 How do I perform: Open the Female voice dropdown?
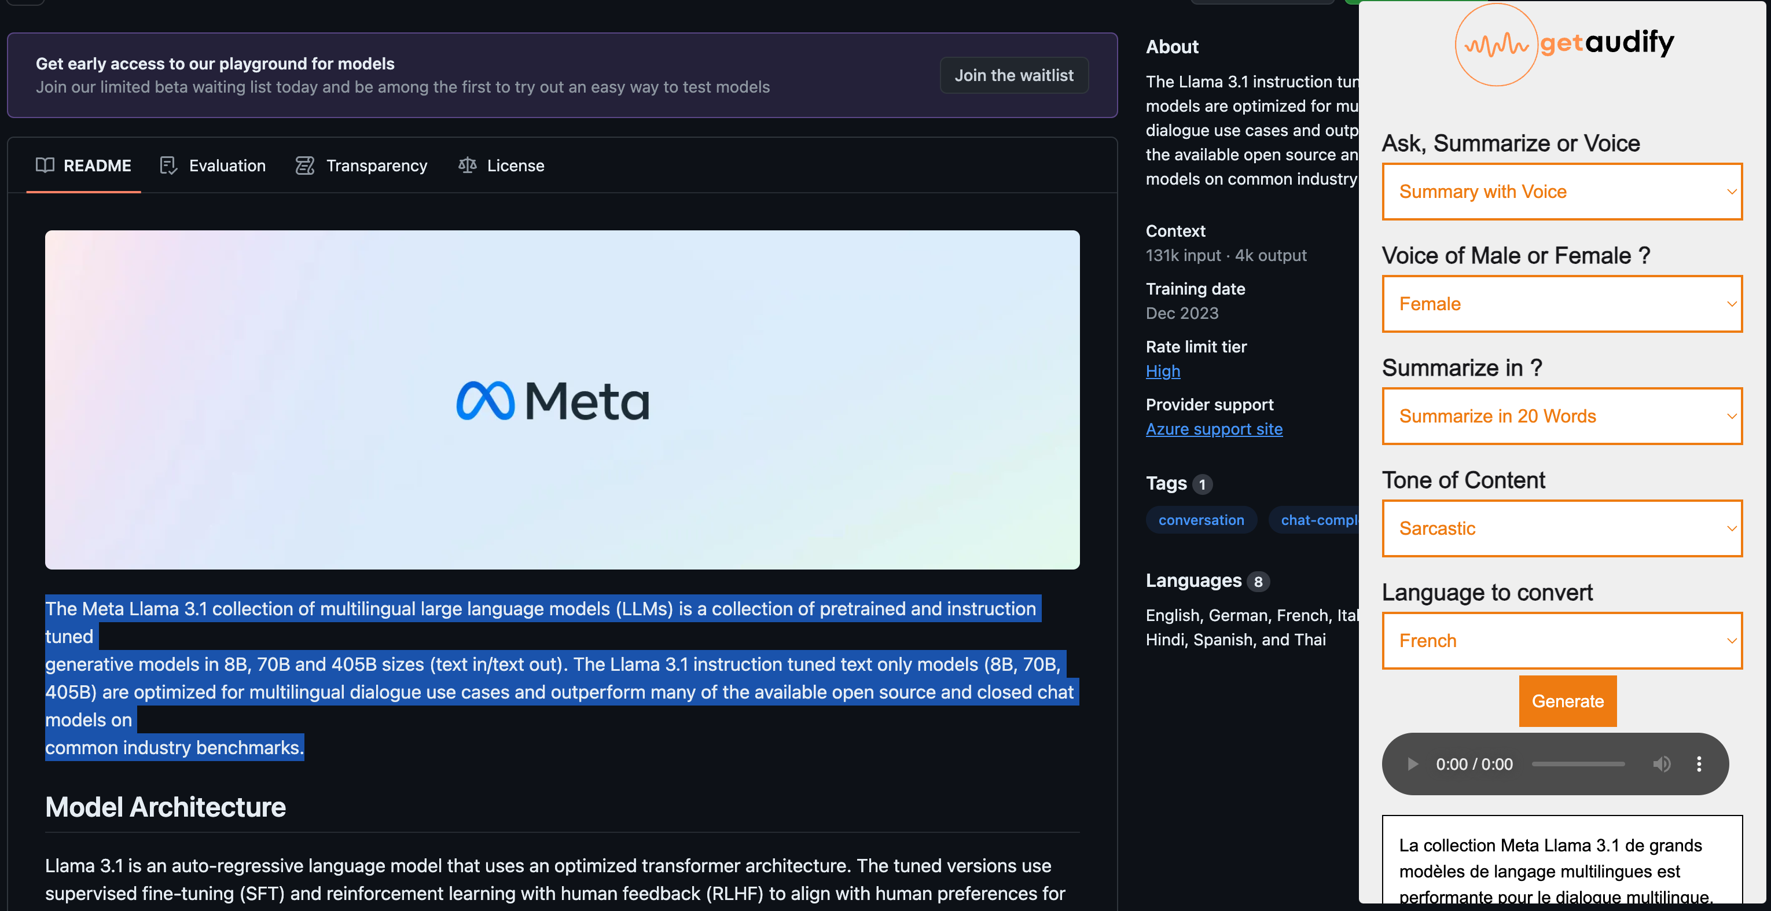1562,303
